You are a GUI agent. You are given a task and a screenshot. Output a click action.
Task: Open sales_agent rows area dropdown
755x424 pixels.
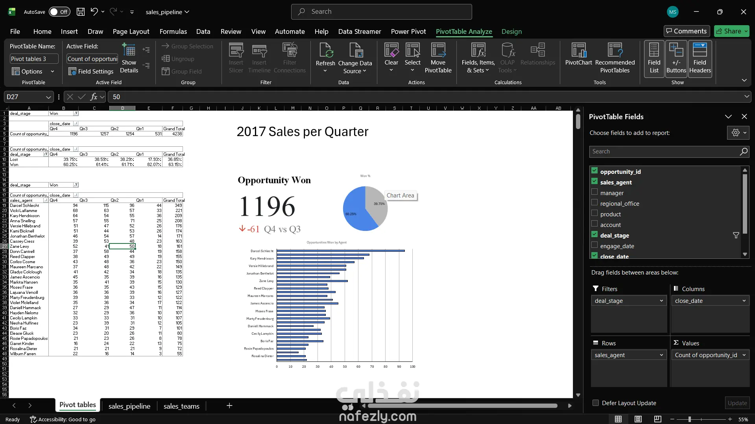pos(661,355)
